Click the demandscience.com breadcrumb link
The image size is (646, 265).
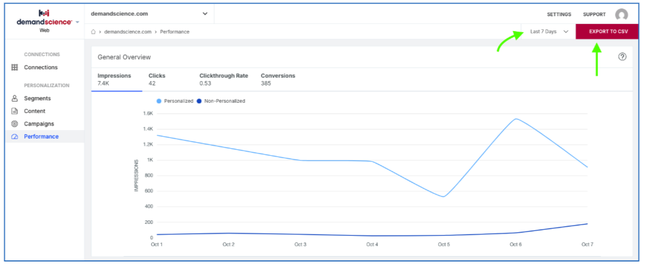click(128, 32)
